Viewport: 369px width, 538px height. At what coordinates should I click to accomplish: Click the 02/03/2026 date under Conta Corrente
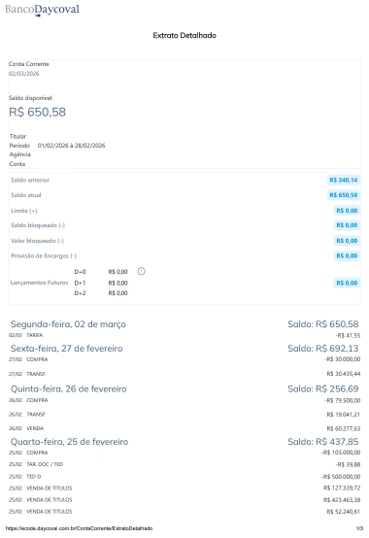(x=24, y=74)
